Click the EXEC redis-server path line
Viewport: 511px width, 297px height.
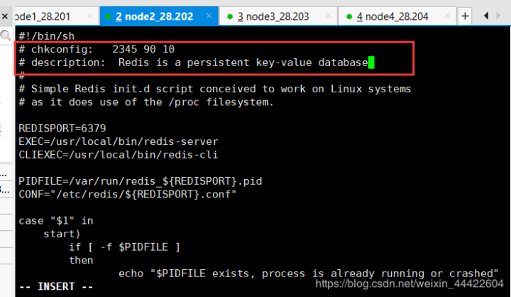118,141
